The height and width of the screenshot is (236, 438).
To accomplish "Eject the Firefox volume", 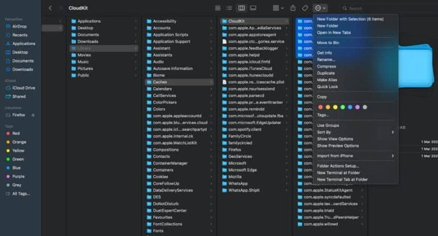I will 33,115.
